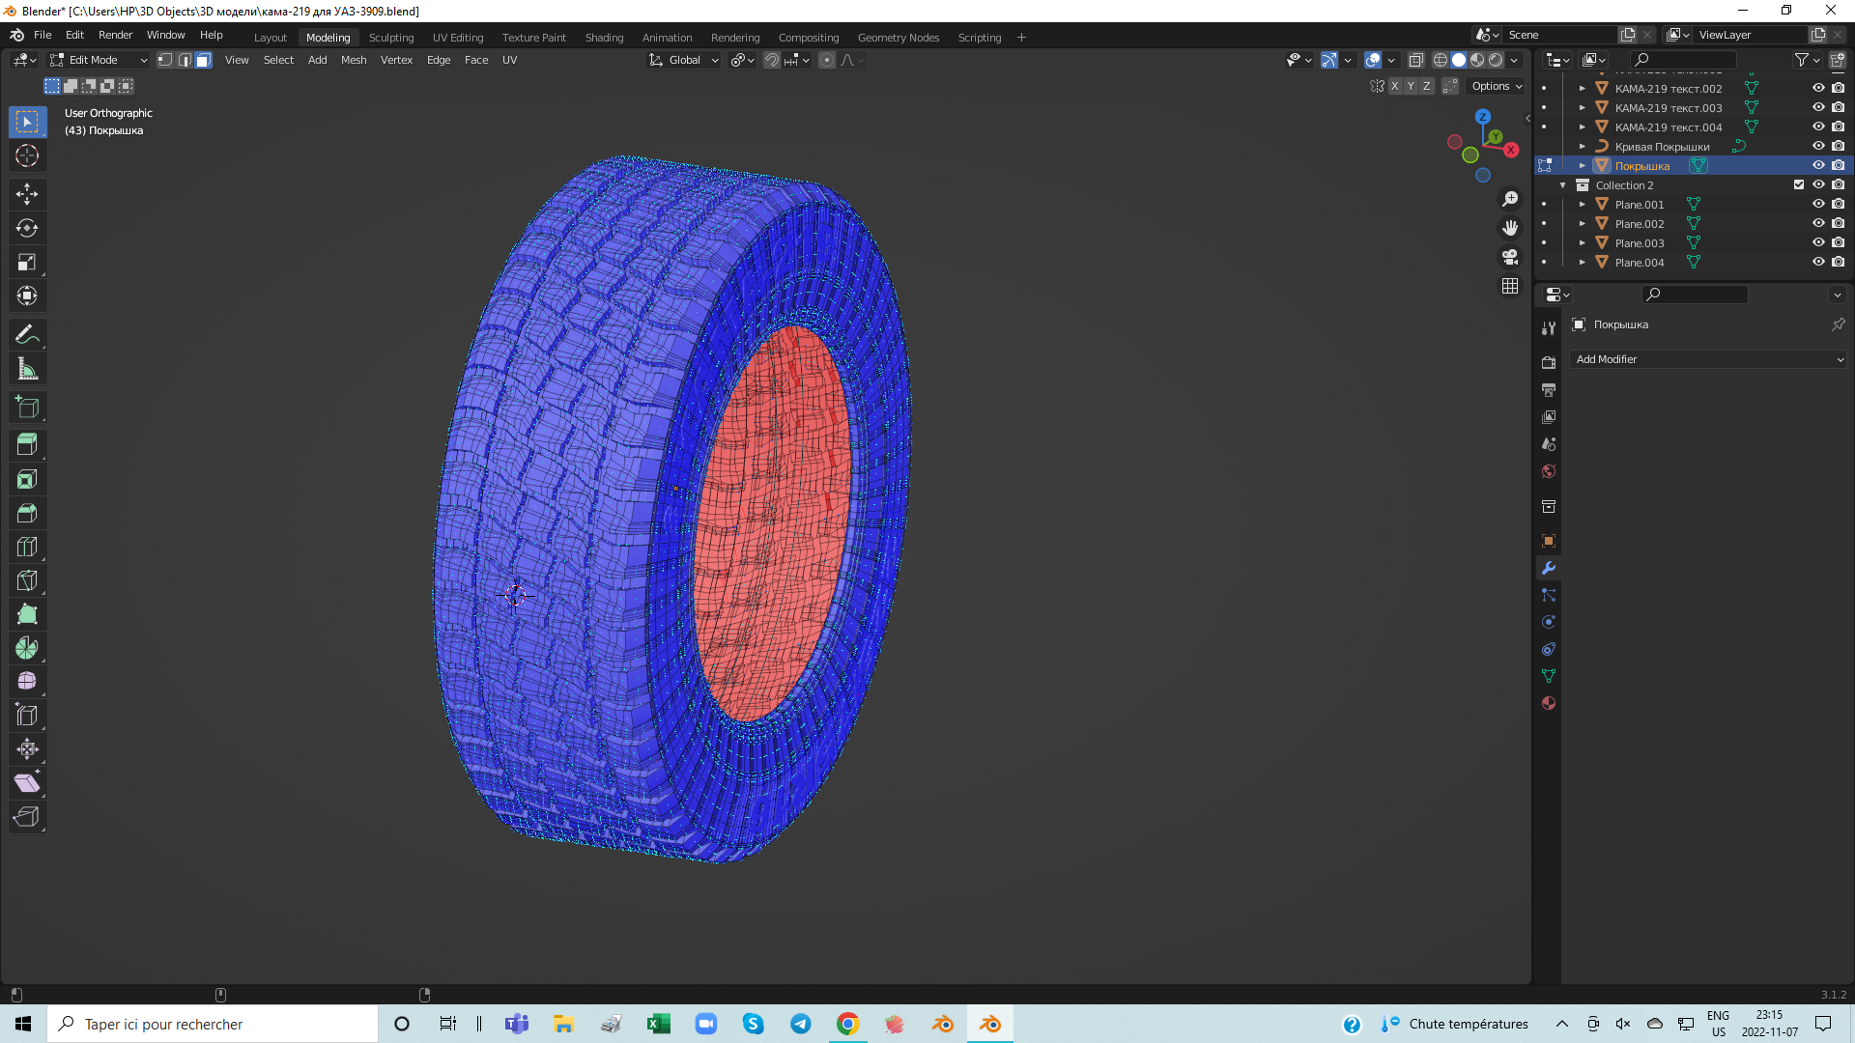The height and width of the screenshot is (1043, 1855).
Task: Switch to the UV Editing workspace tab
Action: [x=458, y=38]
